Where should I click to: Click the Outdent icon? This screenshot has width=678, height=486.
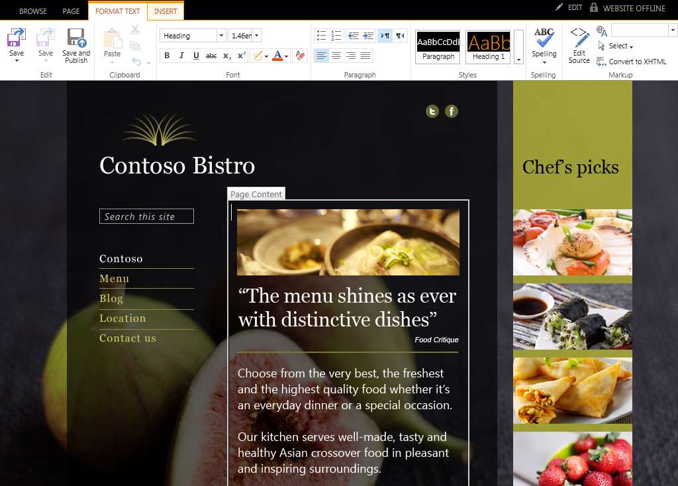tap(354, 36)
